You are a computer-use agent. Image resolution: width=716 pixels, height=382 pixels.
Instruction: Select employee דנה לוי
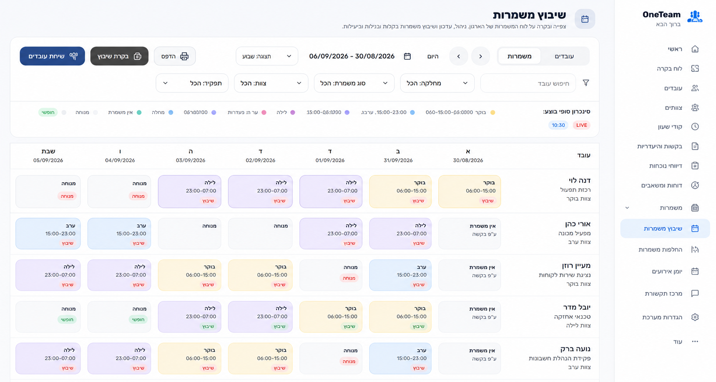[x=580, y=181]
